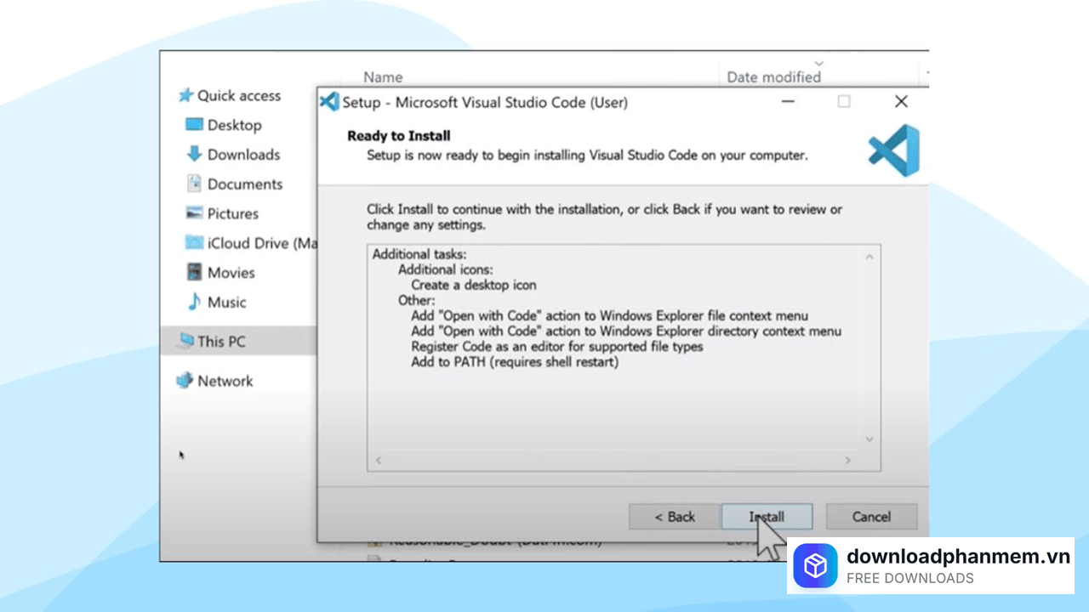Screen dimensions: 1089x612
Task: Click the Visual Studio Code logo in setup header
Action: click(x=892, y=150)
